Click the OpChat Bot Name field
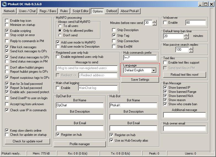The image size is (216, 157). (x=80, y=105)
